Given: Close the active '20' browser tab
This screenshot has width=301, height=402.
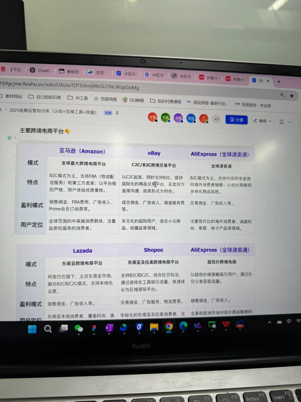Looking at the screenshot, I should point(268,81).
